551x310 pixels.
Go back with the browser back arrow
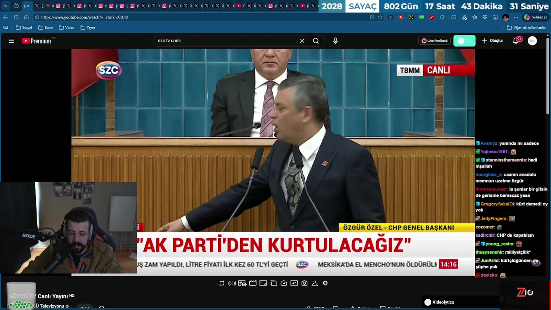point(6,17)
